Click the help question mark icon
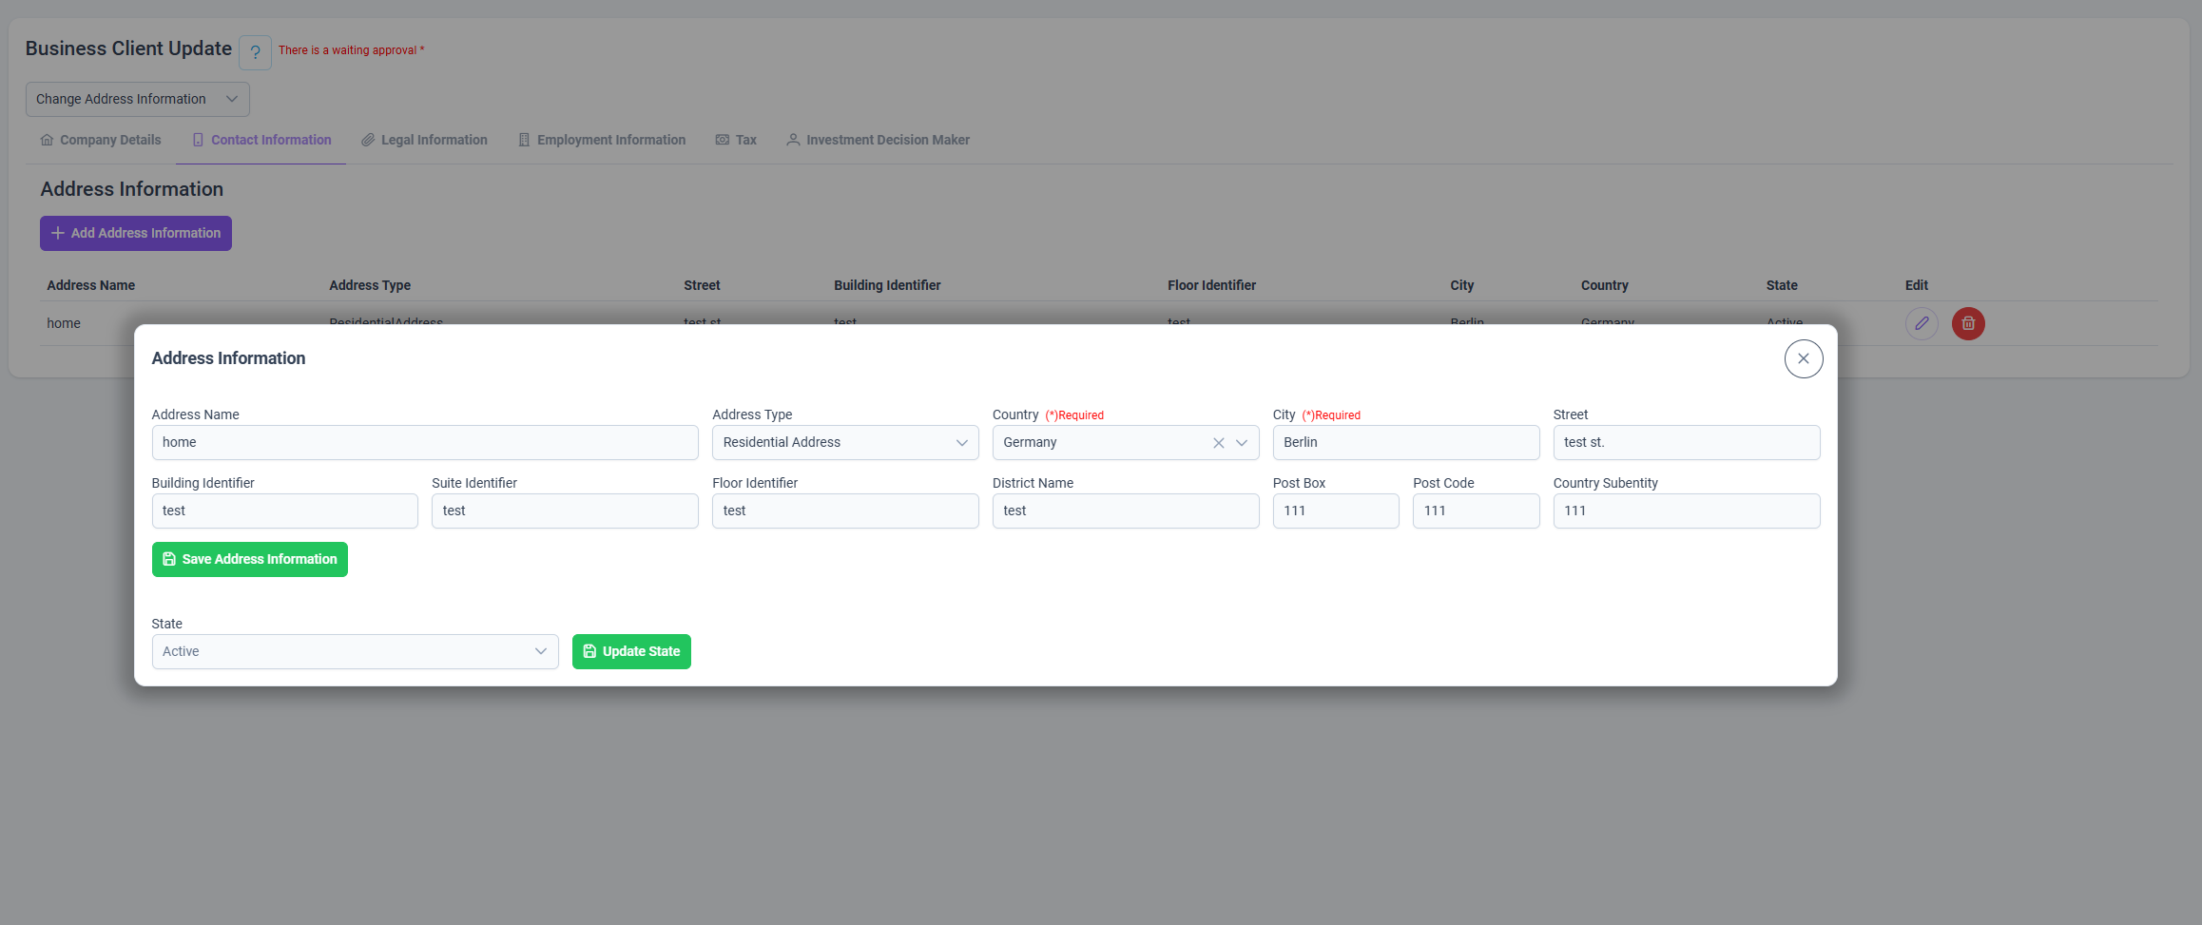The width and height of the screenshot is (2202, 925). tap(255, 52)
